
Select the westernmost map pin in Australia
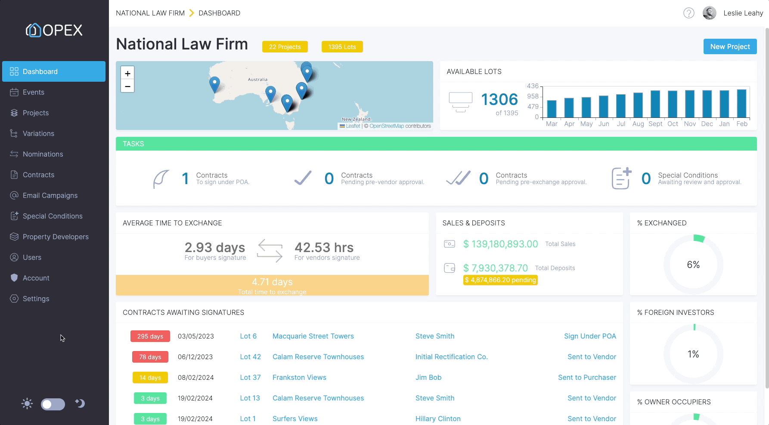pyautogui.click(x=214, y=84)
